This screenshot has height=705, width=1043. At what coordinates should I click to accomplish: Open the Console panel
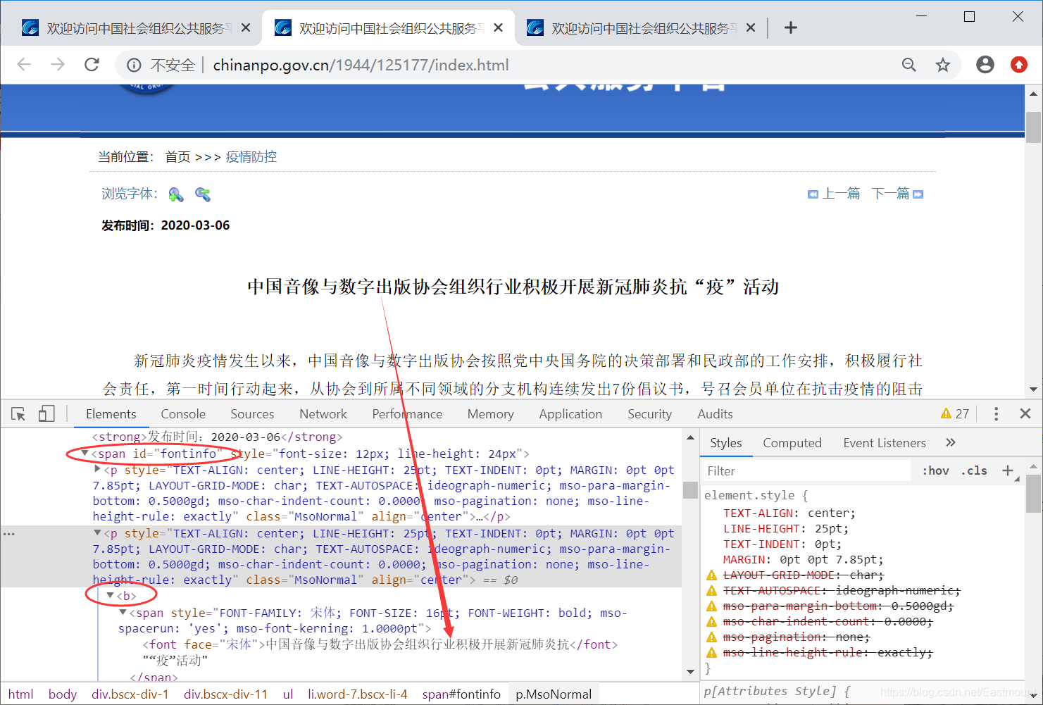pos(183,414)
